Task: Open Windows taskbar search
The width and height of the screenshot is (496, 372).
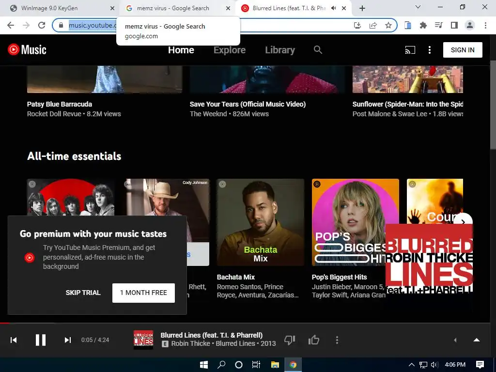Action: tap(221, 365)
